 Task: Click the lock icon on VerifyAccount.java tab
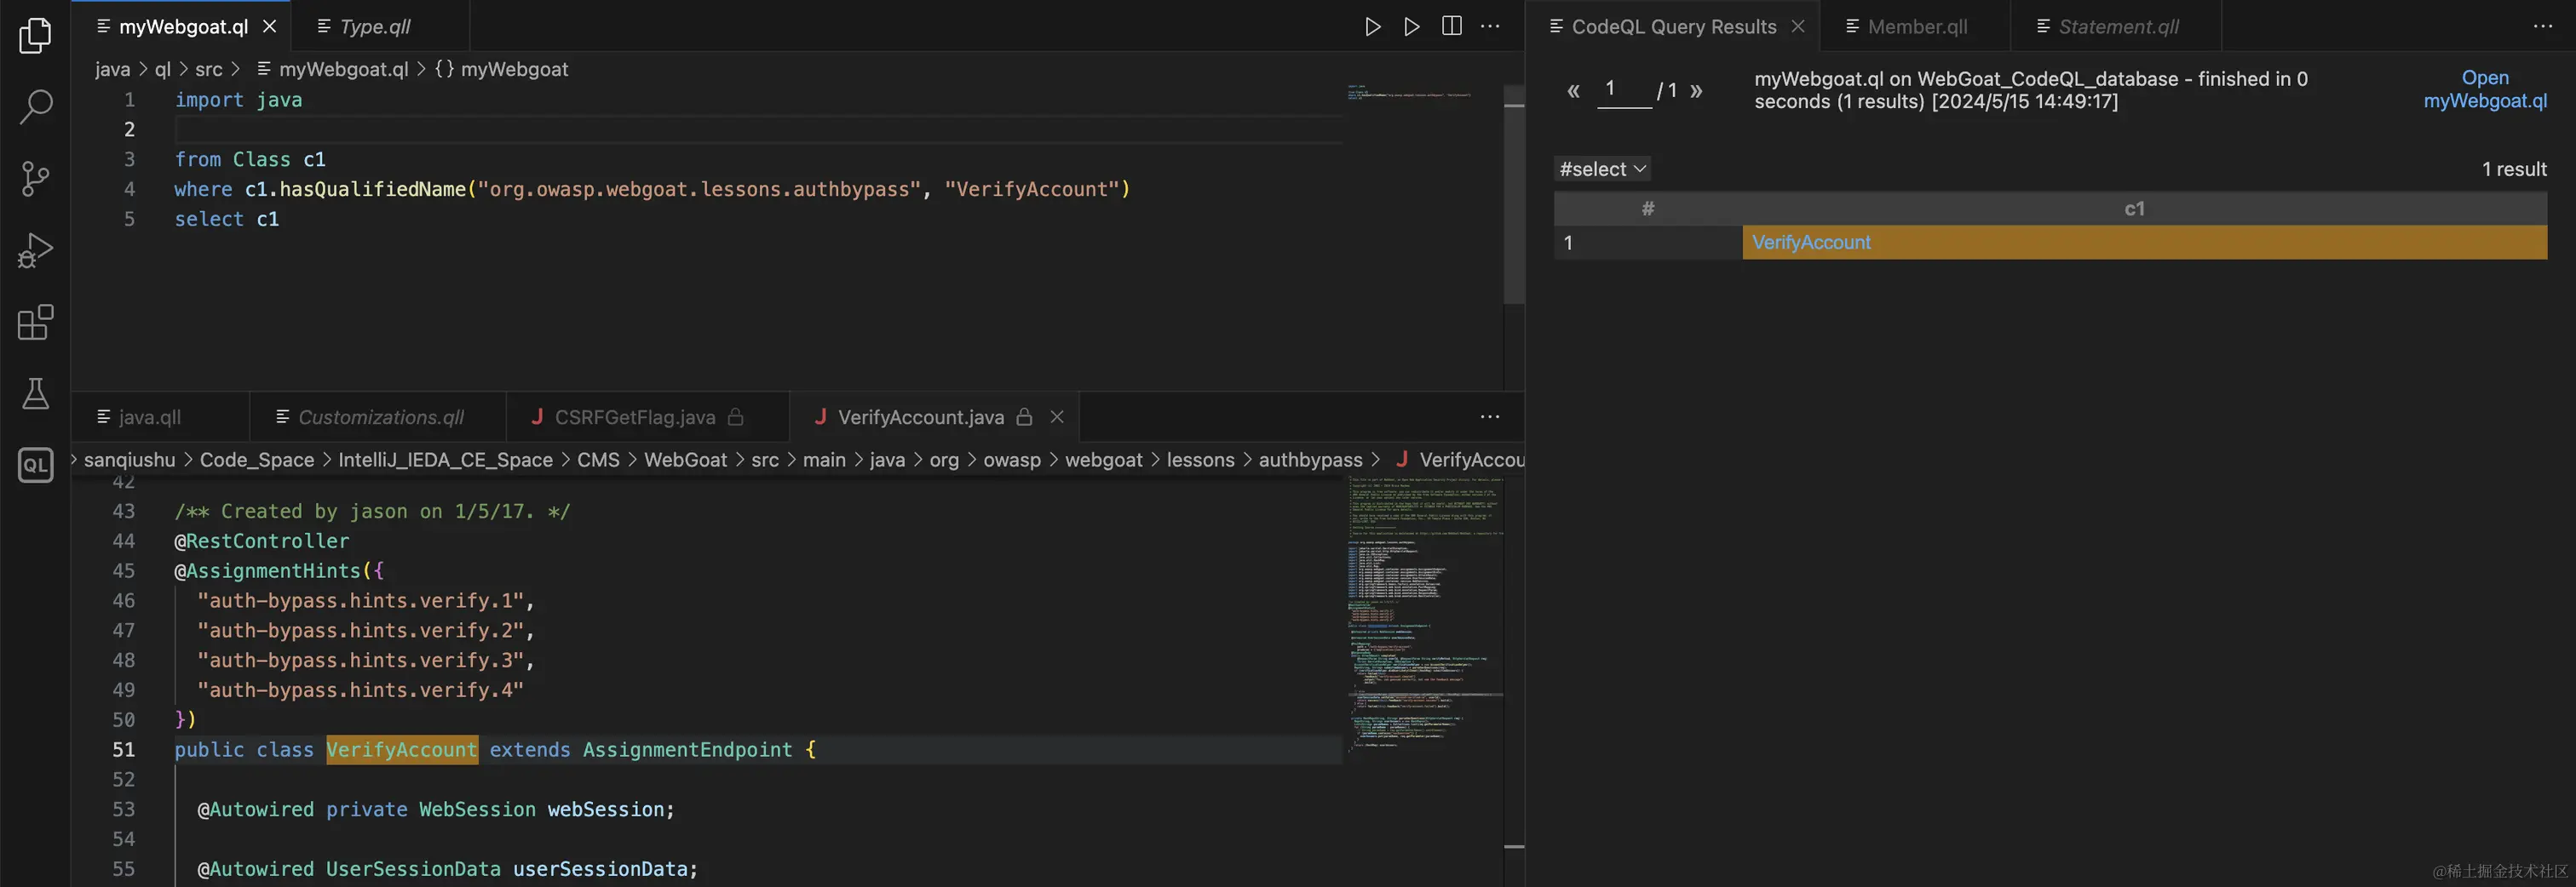point(1024,416)
